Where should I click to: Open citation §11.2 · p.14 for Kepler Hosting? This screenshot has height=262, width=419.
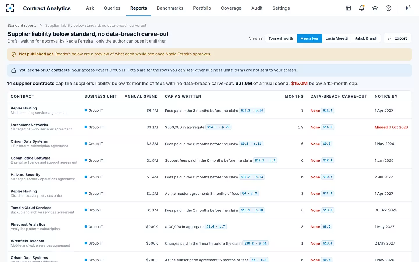252,111
